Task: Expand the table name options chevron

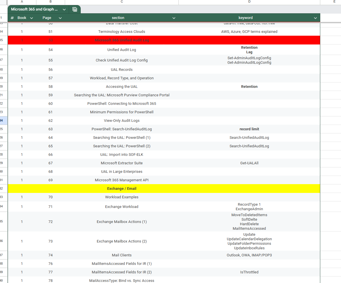Action: (64, 9)
